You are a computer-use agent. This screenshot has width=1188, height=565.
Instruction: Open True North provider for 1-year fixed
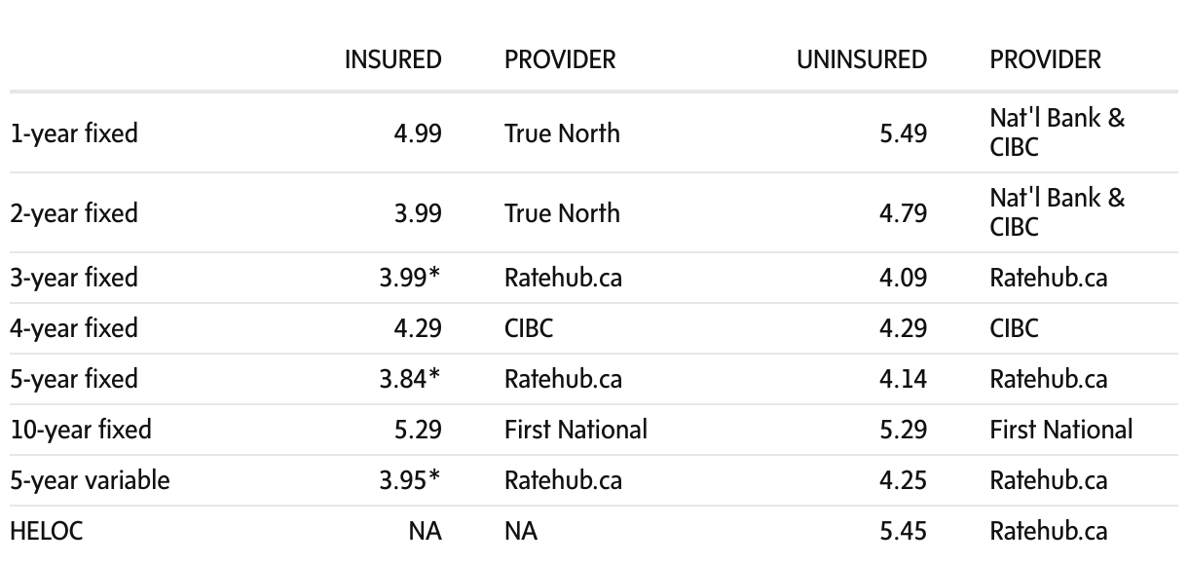tap(562, 133)
